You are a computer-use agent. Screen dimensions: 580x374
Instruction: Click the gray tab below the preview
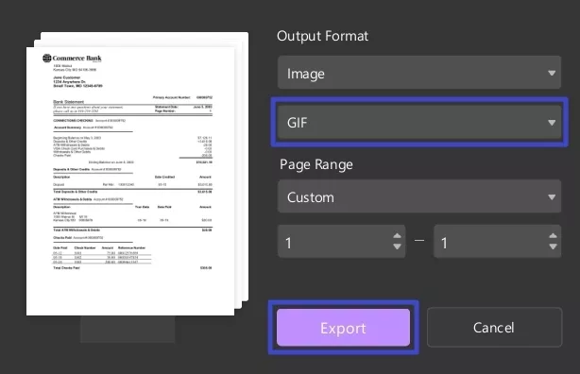point(128,329)
